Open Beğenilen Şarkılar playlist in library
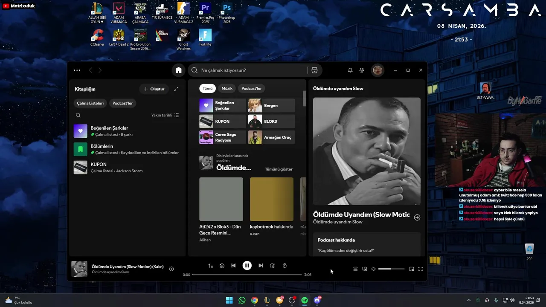The width and height of the screenshot is (546, 307). pyautogui.click(x=127, y=131)
